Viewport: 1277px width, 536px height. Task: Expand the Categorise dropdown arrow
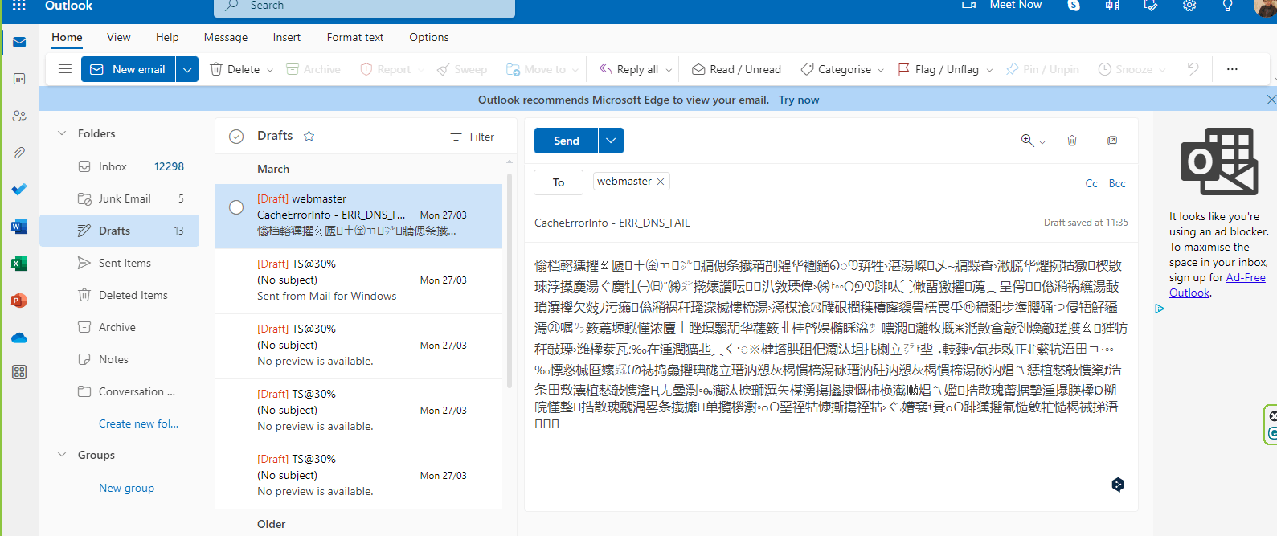pyautogui.click(x=881, y=70)
